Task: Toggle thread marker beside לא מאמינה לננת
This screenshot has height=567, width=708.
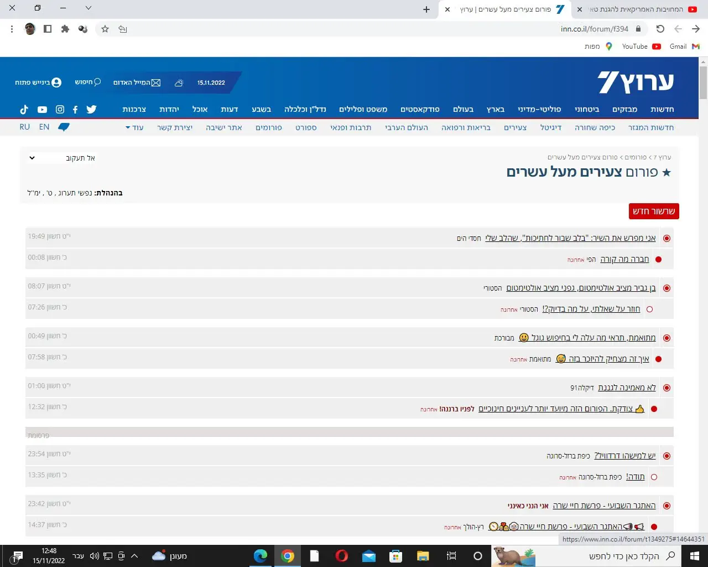Action: [x=667, y=388]
